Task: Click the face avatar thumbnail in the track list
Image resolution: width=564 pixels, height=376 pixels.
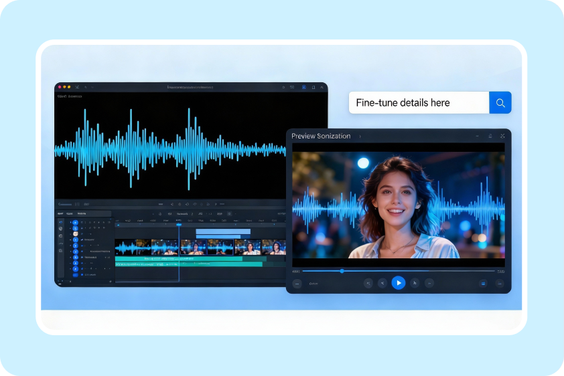Action: click(x=75, y=233)
